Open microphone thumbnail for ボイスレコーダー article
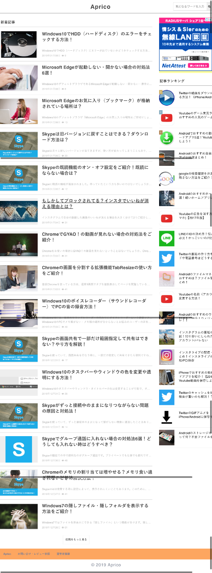Screen dimensions: 212x573 pos(19,314)
